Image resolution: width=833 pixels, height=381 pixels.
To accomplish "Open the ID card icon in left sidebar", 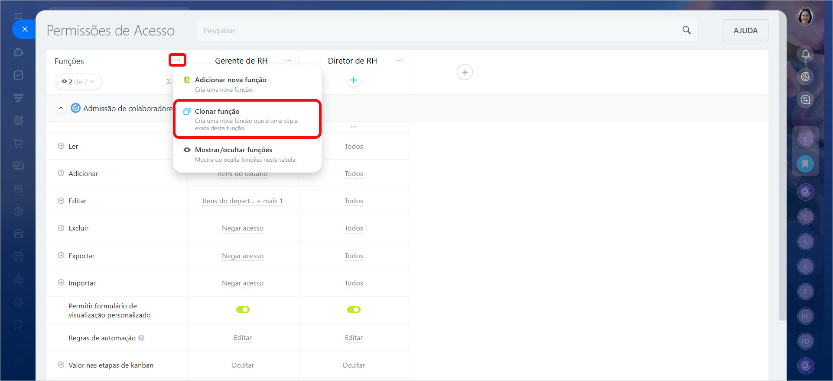I will (x=18, y=166).
